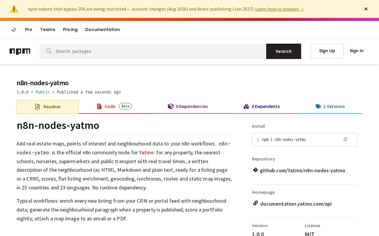379x236 pixels.
Task: Open the Pro menu item
Action: pos(29,29)
